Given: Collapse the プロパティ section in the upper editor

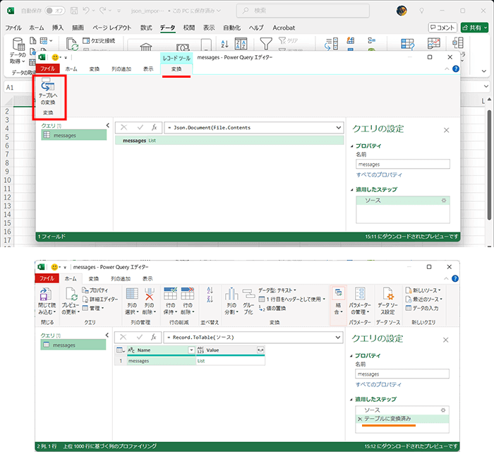Looking at the screenshot, I should (352, 146).
